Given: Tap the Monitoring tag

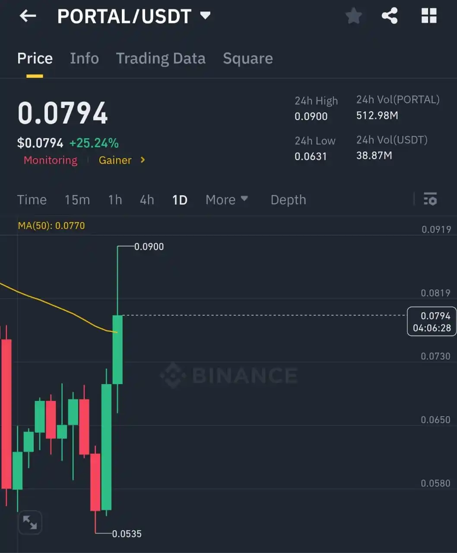Looking at the screenshot, I should pos(51,160).
